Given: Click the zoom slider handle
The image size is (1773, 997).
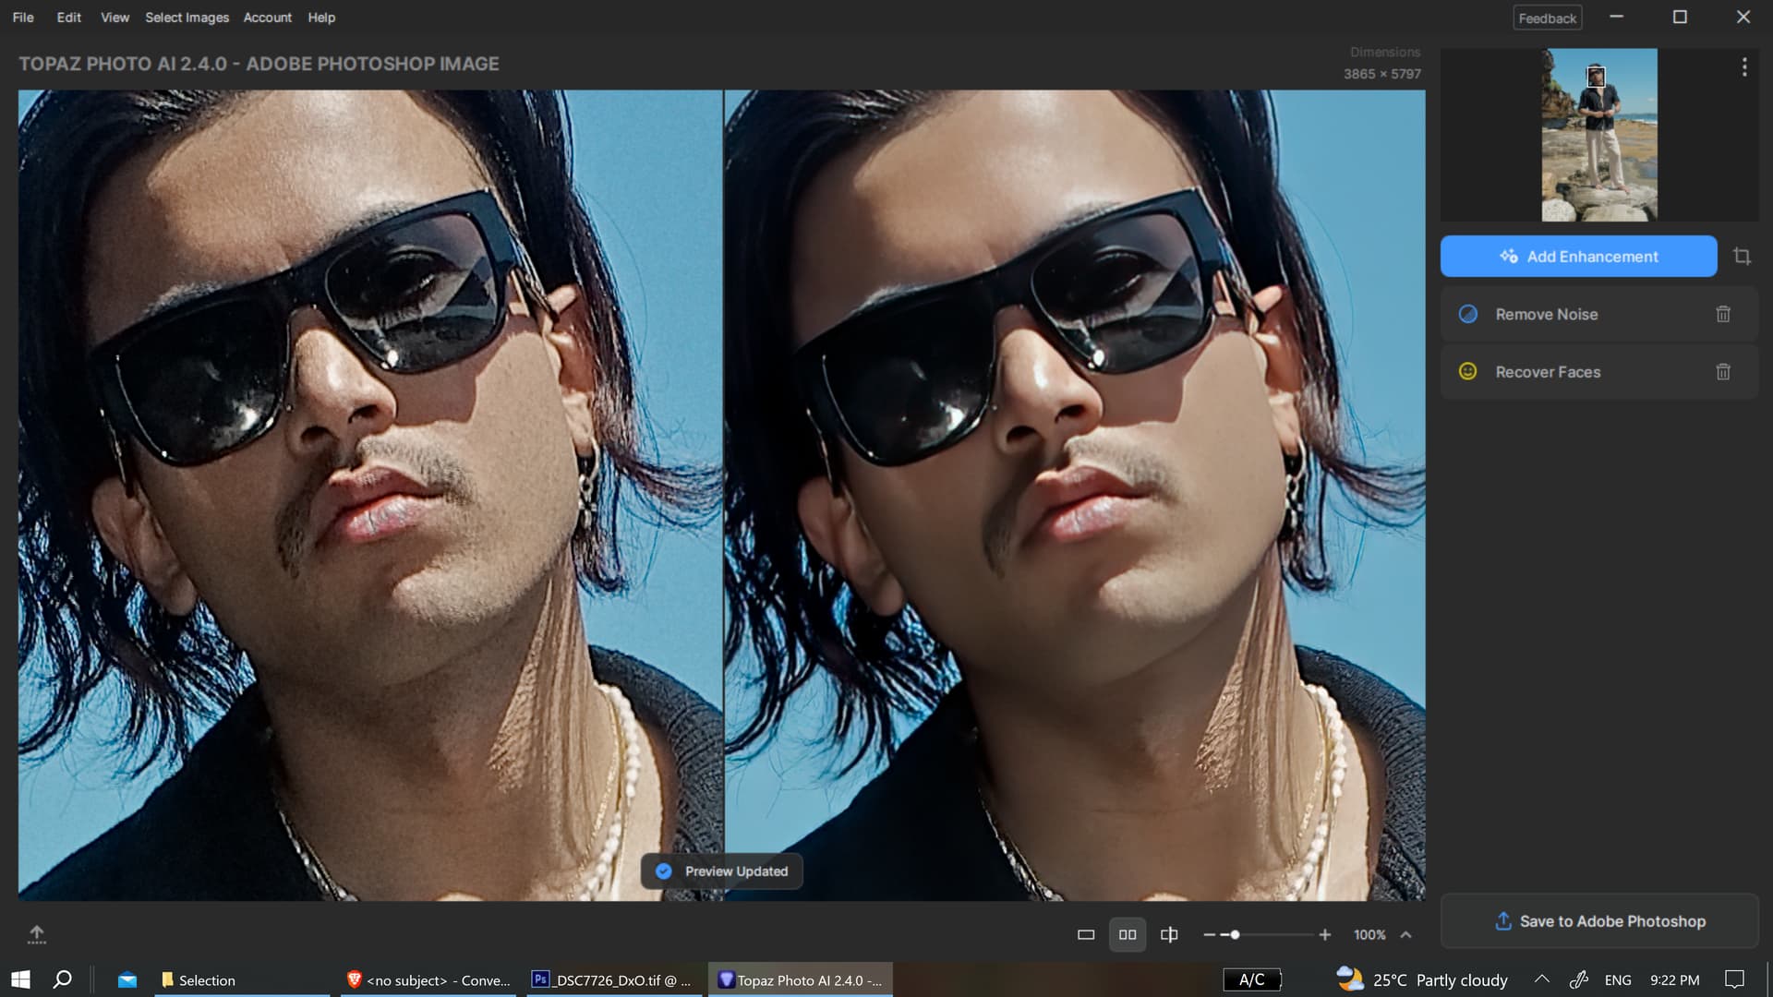Looking at the screenshot, I should pyautogui.click(x=1235, y=934).
